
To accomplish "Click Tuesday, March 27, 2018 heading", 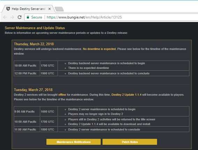I will tap(33, 90).
